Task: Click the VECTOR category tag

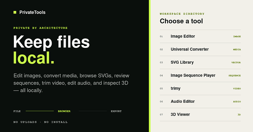Action: (236, 63)
